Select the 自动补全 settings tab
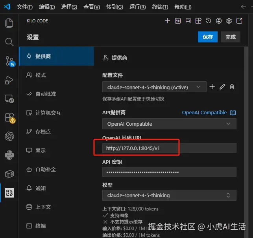 (x=57, y=169)
